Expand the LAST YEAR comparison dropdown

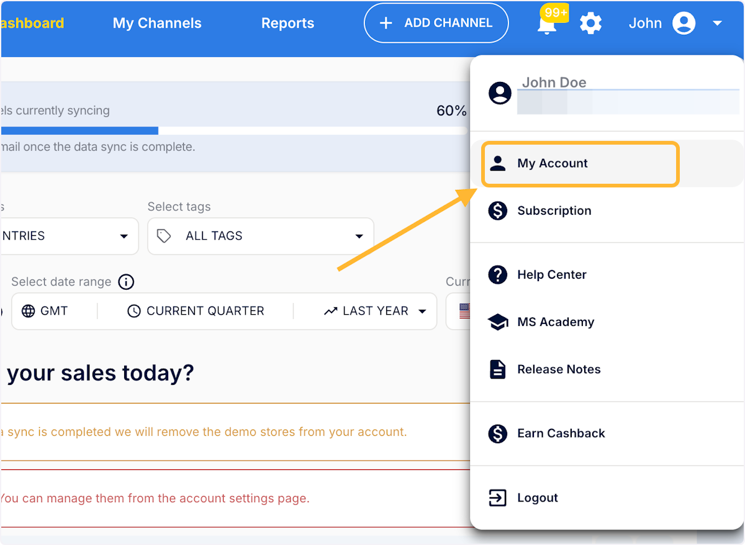pos(375,311)
